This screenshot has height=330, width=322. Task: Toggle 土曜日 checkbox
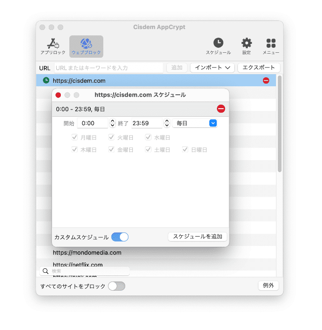click(x=148, y=150)
